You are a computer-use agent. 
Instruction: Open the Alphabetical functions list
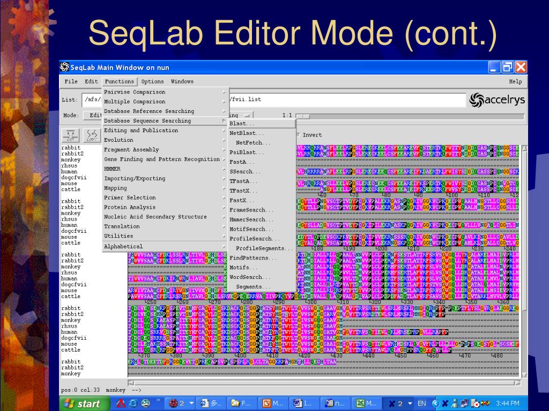coord(165,246)
